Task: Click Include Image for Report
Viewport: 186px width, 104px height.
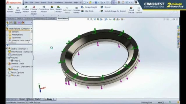Action: click(113, 11)
